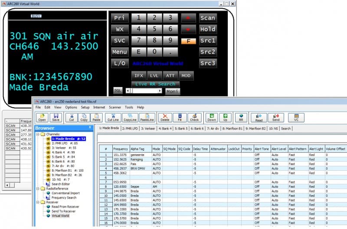Screen dimensions: 347x229
Task: Click the Check toolbar icon
Action: pyautogui.click(x=194, y=117)
